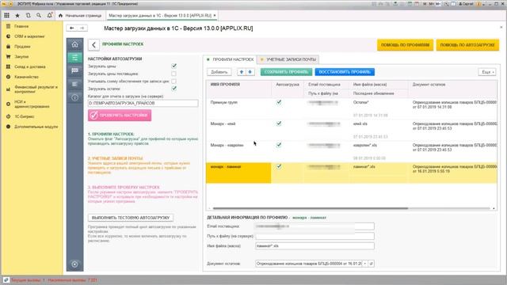Screen dimensions: 507x285
Task: Click ВЫПОЛНИТЬ ТЕСТОВУЮ АВТОЗАГРУЗКУ button
Action: click(x=131, y=218)
